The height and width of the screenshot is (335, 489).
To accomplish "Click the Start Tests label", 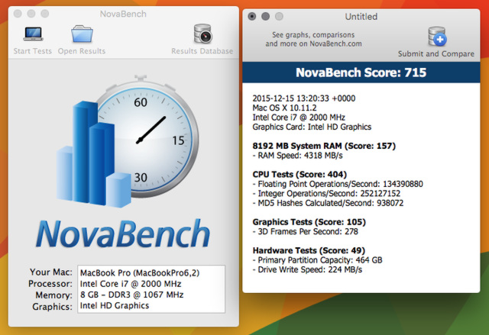I will coord(33,51).
